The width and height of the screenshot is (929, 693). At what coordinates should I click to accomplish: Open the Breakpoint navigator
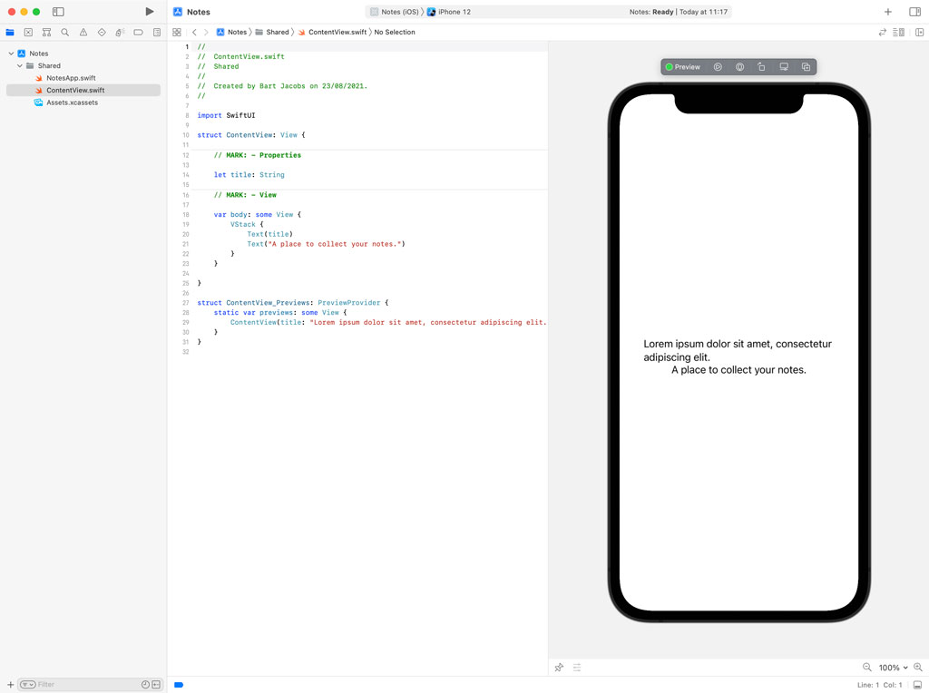point(139,32)
